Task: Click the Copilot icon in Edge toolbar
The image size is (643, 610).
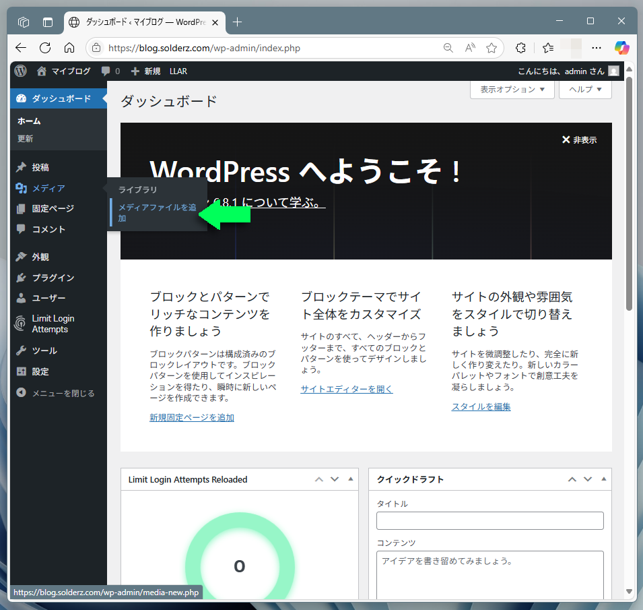Action: pyautogui.click(x=621, y=48)
